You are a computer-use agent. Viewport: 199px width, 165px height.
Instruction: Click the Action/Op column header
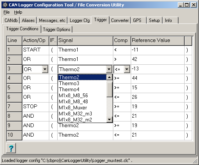point(36,40)
